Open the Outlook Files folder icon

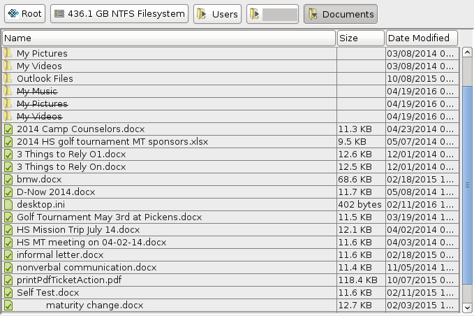click(x=8, y=79)
